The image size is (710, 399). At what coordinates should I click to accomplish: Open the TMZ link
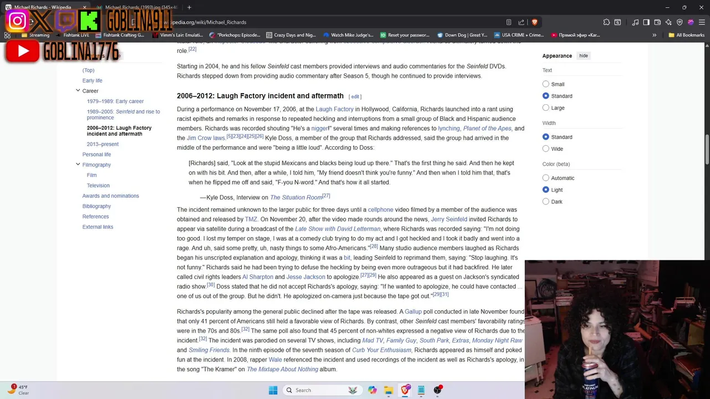251,219
